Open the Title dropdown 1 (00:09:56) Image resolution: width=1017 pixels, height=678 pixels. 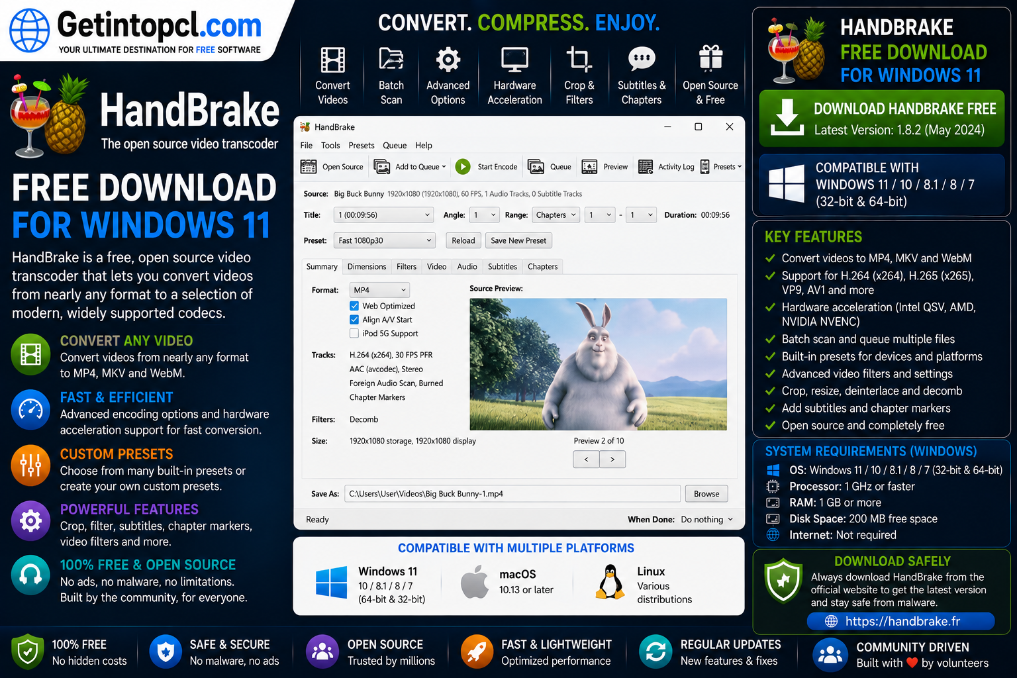[x=384, y=215]
